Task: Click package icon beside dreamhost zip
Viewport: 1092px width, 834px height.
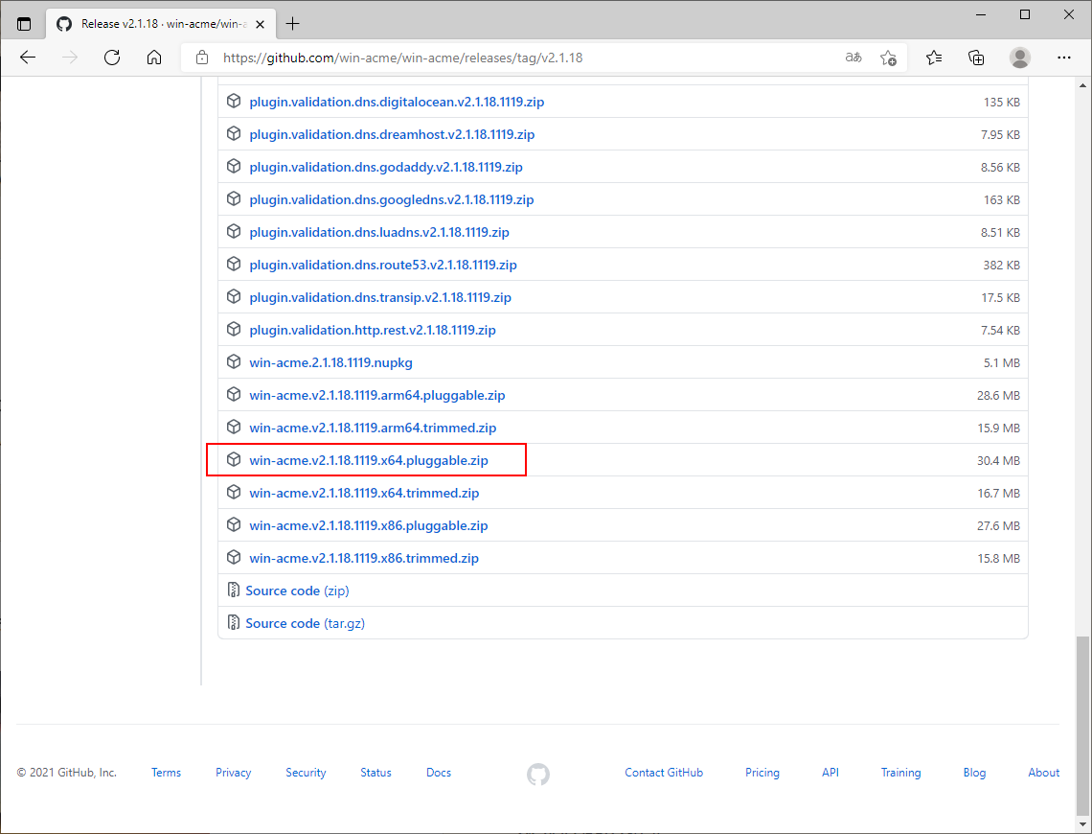Action: click(234, 134)
